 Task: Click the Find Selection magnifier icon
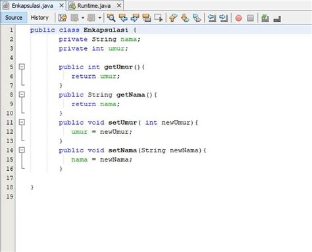[111, 18]
